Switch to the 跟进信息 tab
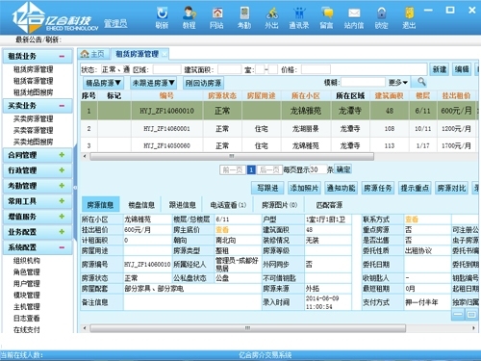Image resolution: width=481 pixels, height=361 pixels. click(x=182, y=205)
